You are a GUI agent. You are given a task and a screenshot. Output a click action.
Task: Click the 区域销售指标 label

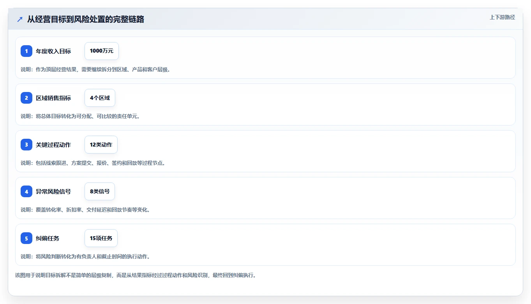[x=53, y=98]
